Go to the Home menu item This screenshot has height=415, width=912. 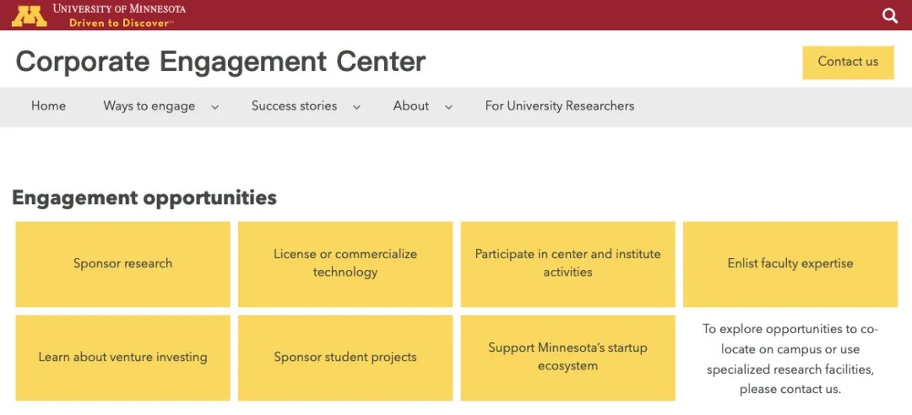click(x=48, y=105)
